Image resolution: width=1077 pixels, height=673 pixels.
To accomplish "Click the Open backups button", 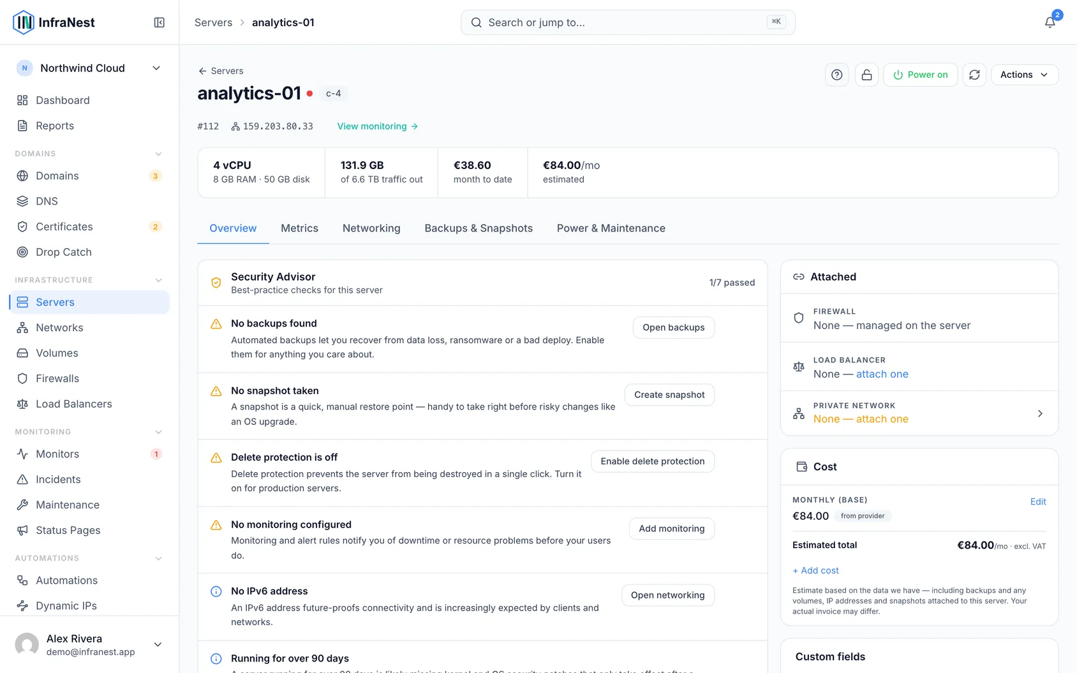I will click(x=674, y=327).
